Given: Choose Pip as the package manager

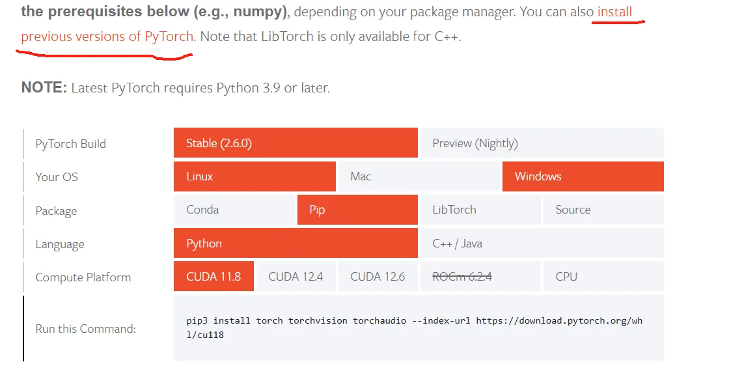Looking at the screenshot, I should [x=357, y=210].
